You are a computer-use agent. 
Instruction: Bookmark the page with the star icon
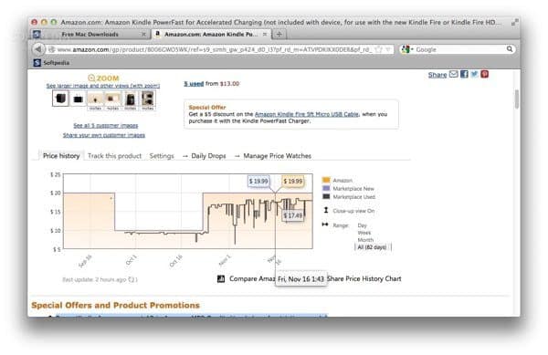click(378, 49)
